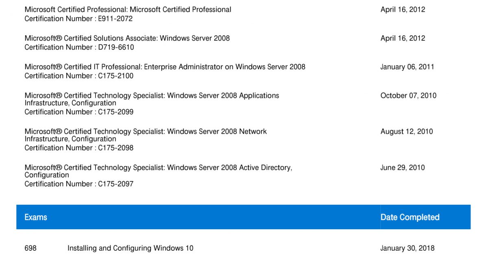Click Certification Number : C175-2098

click(79, 148)
